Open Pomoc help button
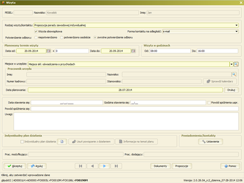The image size is (244, 183). (230, 166)
